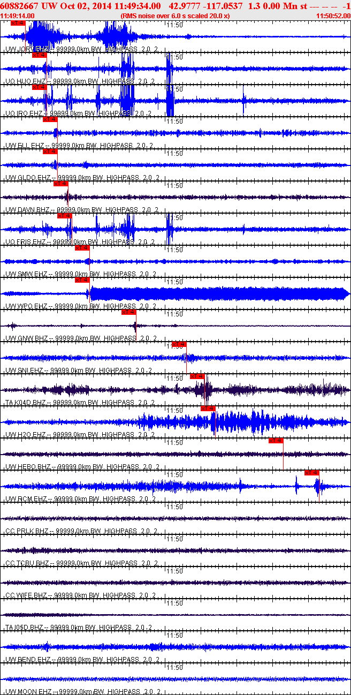This screenshot has width=351, height=695.
Task: Click the pick flag on the UW SNI trace
Action: coord(179,344)
